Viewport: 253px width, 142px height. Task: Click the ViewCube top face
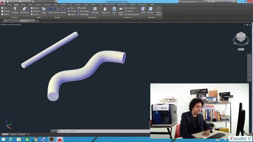pos(241,34)
